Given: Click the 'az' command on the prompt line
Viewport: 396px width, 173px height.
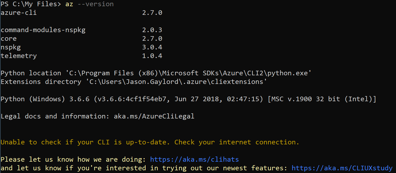Looking at the screenshot, I should (69, 4).
